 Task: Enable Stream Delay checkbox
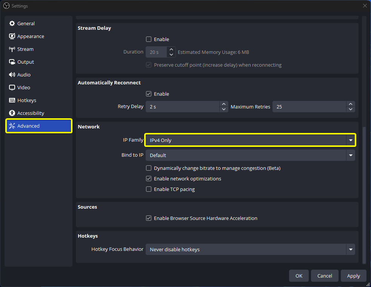tap(149, 39)
